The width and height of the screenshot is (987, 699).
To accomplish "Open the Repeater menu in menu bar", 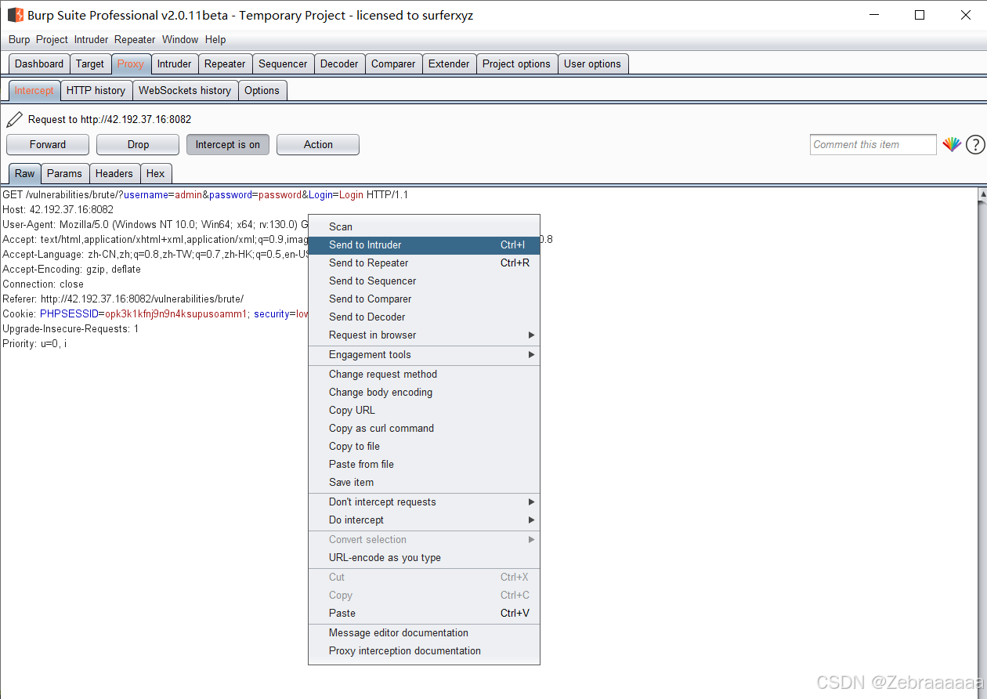I will (135, 39).
